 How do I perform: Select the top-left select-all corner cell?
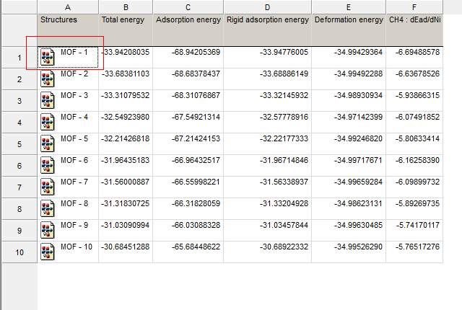pos(19,7)
